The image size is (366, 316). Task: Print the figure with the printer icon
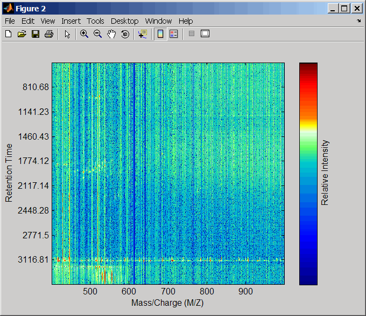[48, 34]
